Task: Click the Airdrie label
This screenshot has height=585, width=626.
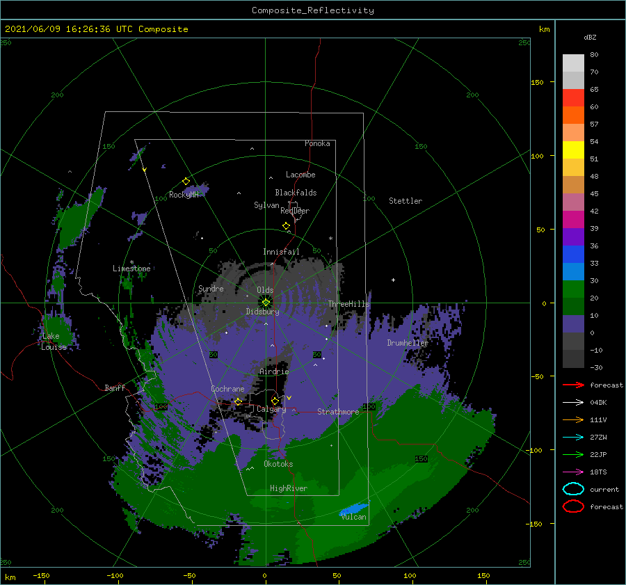Action: [x=274, y=371]
